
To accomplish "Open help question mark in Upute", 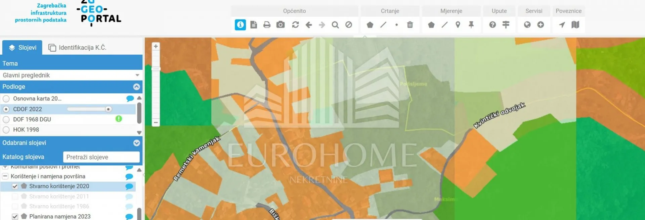I will 492,25.
